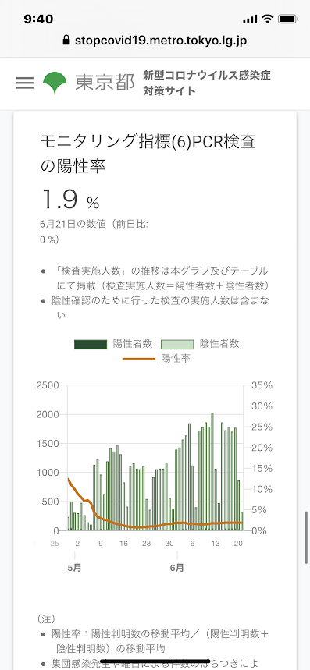This screenshot has height=670, width=310.
Task: Tap the last bar at right of chart
Action: click(x=241, y=521)
